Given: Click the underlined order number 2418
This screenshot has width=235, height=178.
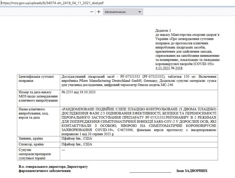Looking at the screenshot, I should [x=179, y=68].
